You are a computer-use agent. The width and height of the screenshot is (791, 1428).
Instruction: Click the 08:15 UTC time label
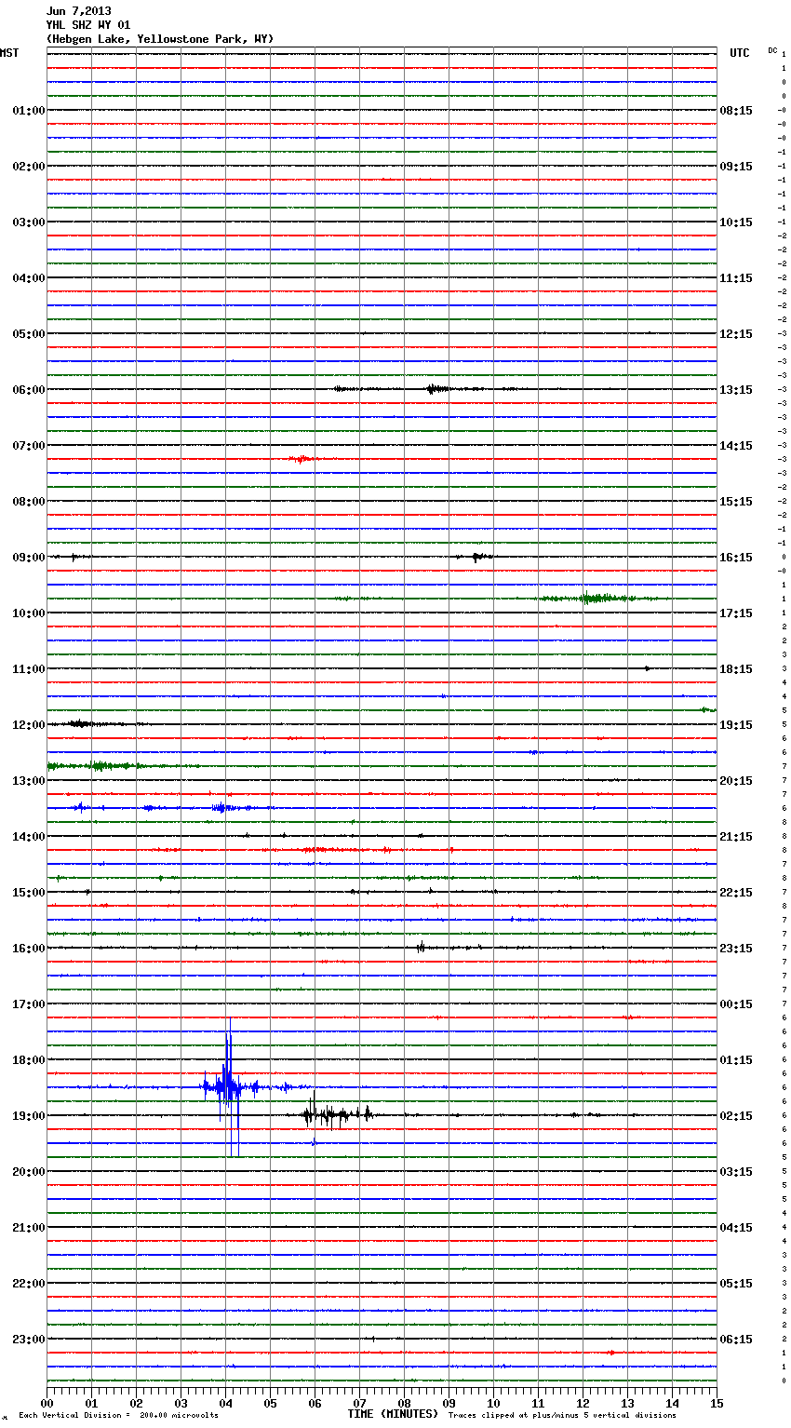tap(736, 111)
